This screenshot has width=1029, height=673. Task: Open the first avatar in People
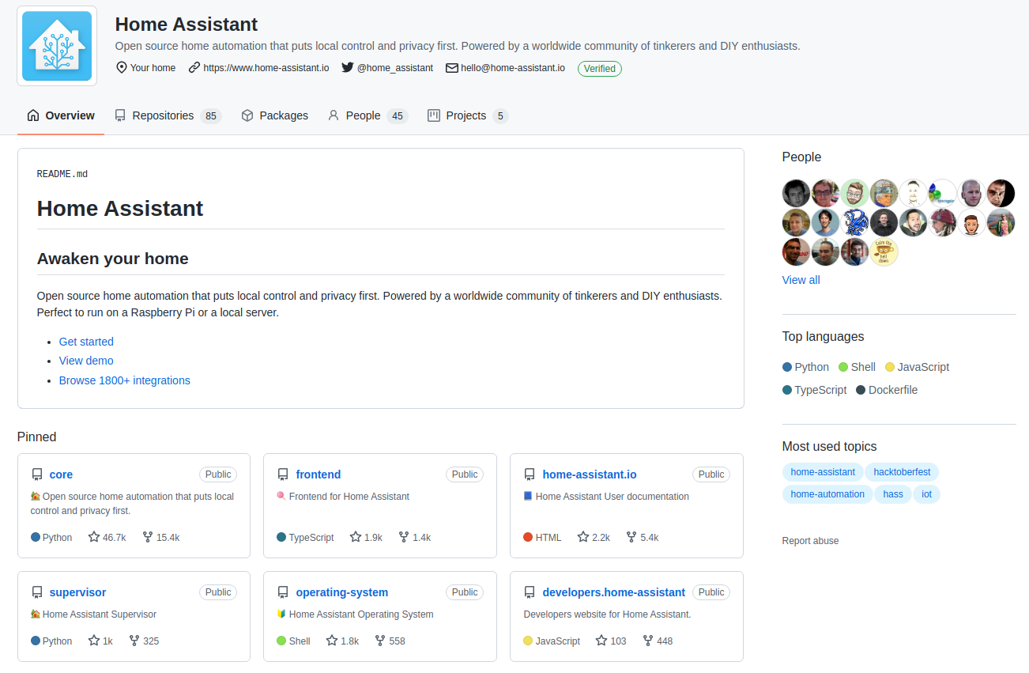[x=797, y=193]
